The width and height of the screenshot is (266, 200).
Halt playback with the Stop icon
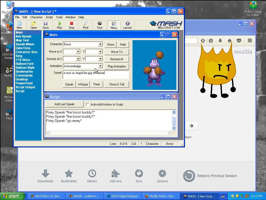pos(71,25)
